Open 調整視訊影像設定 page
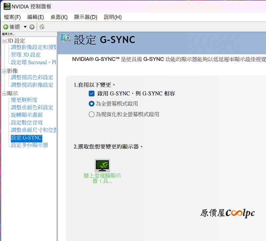Viewport: 266px width, 241px height. coord(32,85)
